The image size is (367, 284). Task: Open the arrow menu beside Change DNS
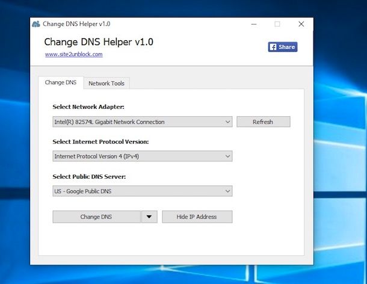click(149, 217)
